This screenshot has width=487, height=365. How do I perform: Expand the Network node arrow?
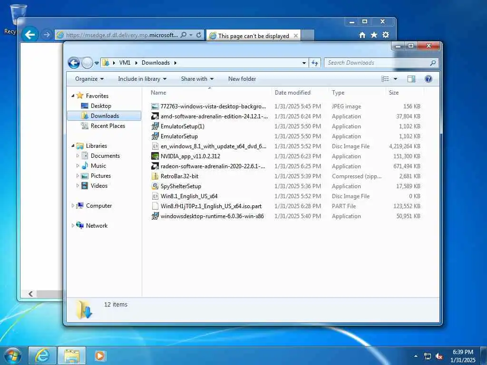click(x=73, y=225)
